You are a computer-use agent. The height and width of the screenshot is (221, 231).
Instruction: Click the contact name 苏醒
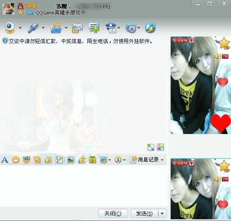click(62, 7)
